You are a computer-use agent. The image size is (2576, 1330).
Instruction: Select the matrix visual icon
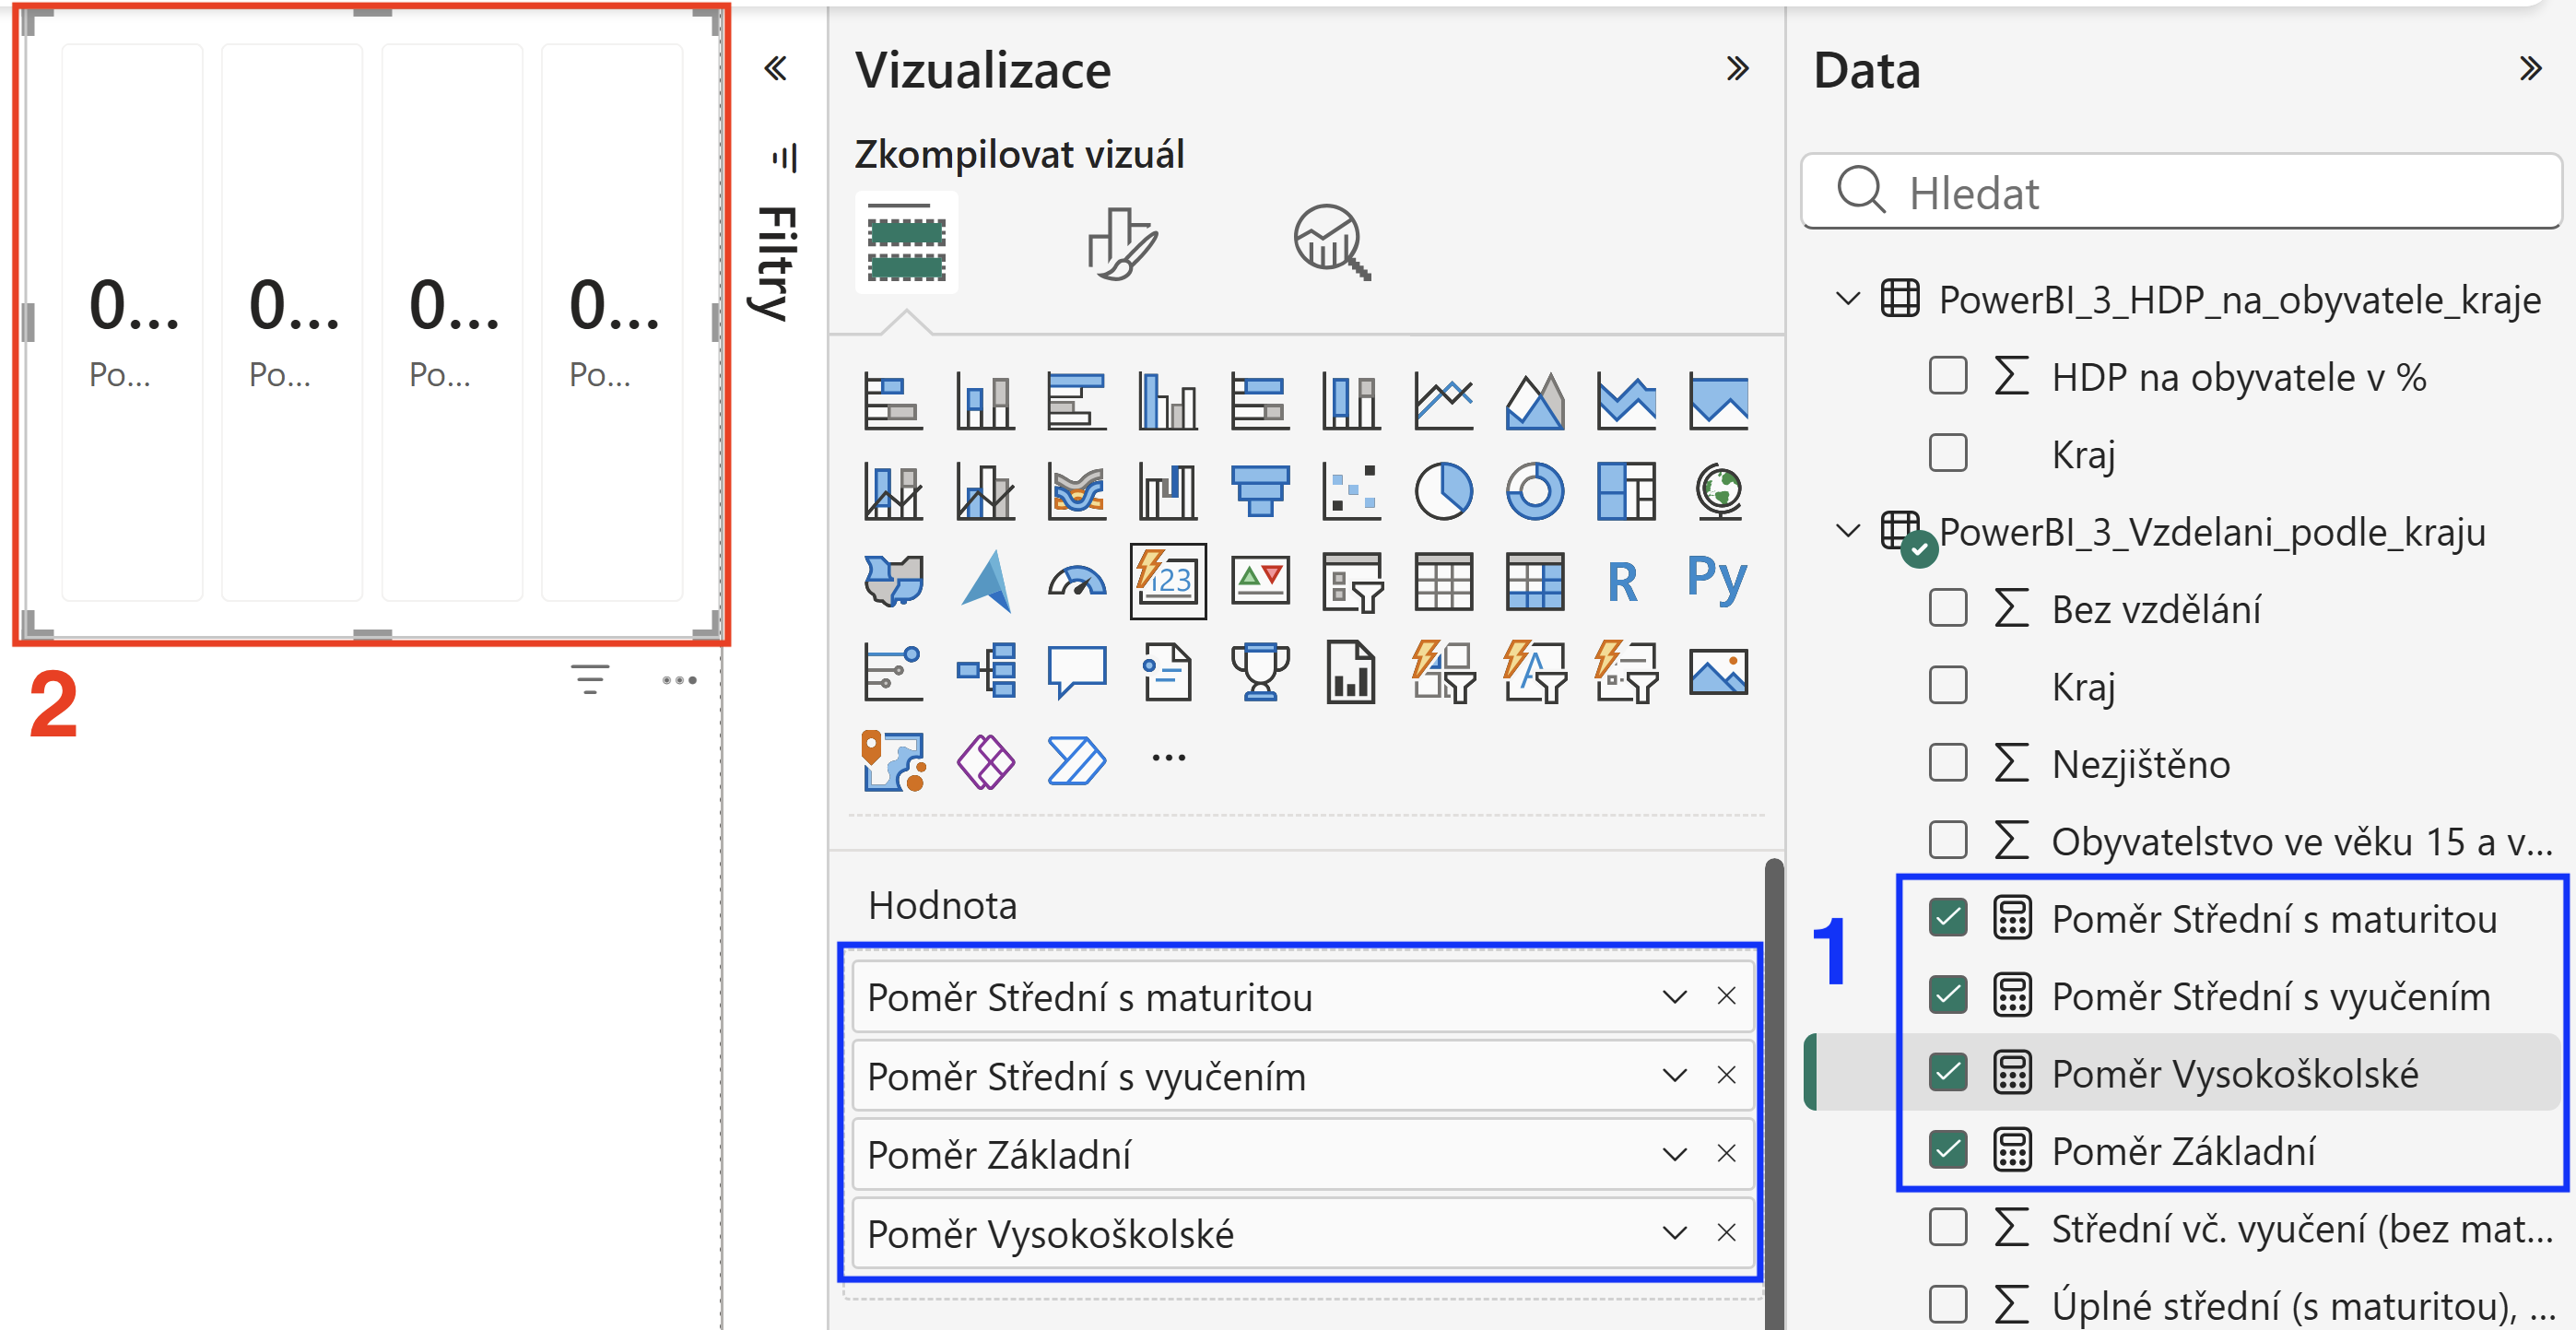1534,581
